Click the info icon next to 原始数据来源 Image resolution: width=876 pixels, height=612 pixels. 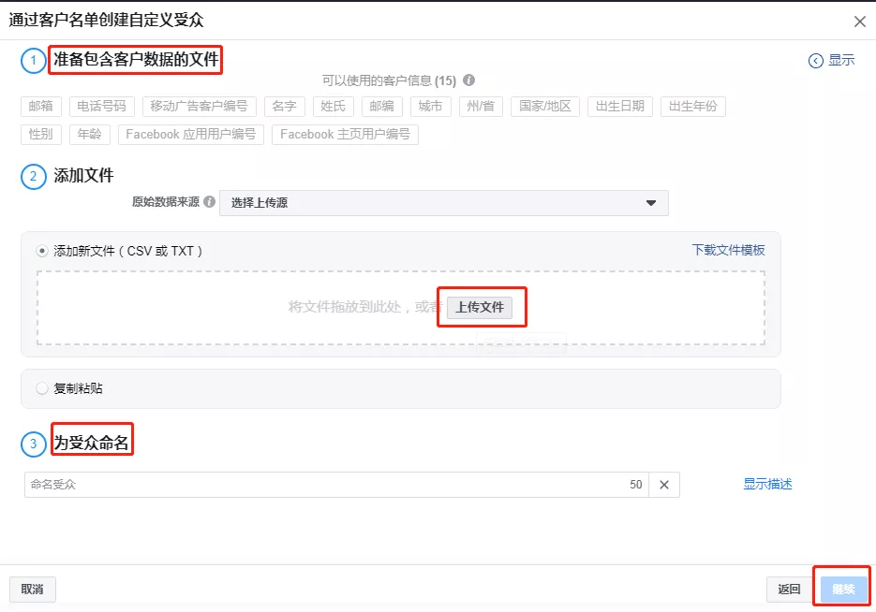(x=208, y=202)
